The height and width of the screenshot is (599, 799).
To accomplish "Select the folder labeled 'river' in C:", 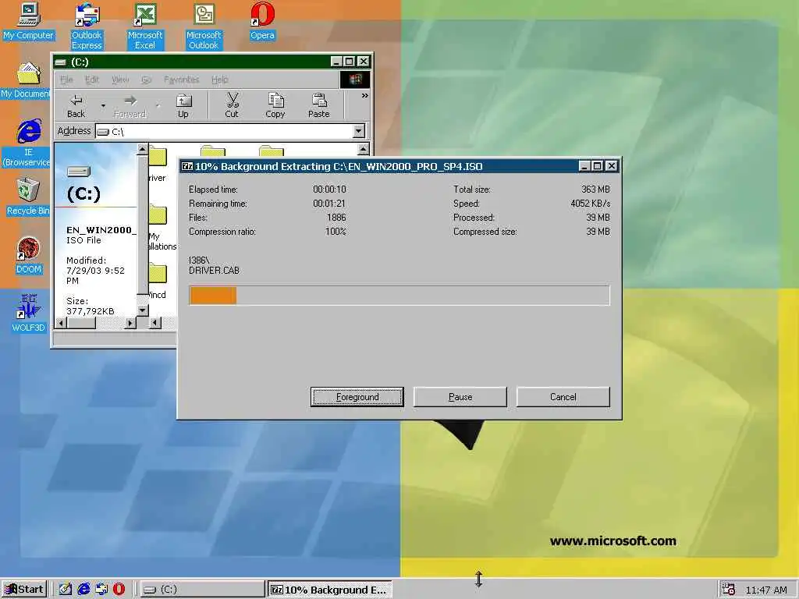I will tap(157, 165).
